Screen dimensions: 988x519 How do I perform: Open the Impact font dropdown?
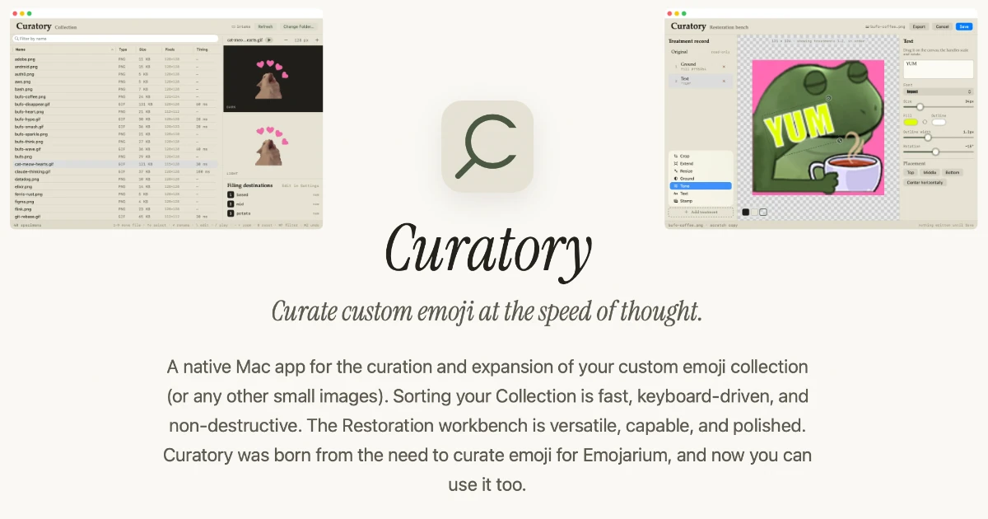939,91
